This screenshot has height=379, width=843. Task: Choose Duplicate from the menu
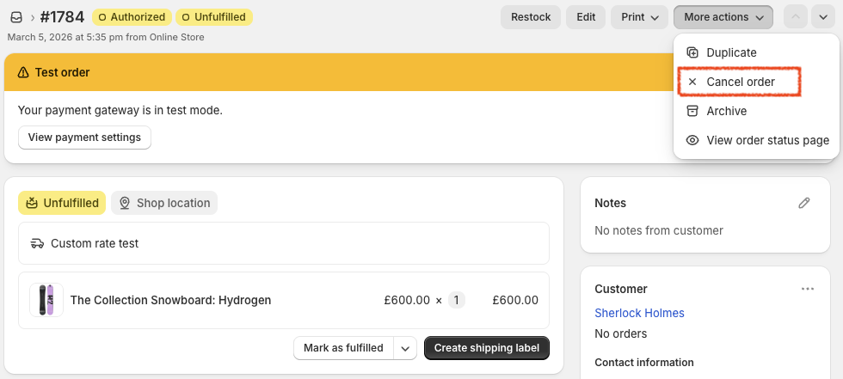tap(731, 52)
